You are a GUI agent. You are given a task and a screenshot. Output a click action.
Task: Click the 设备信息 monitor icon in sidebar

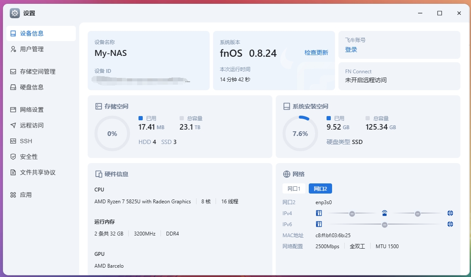click(13, 33)
